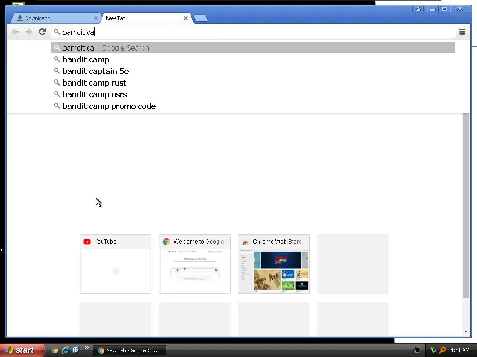Choose the 'bandit captain 5e' suggestion
477x357 pixels.
[253, 71]
